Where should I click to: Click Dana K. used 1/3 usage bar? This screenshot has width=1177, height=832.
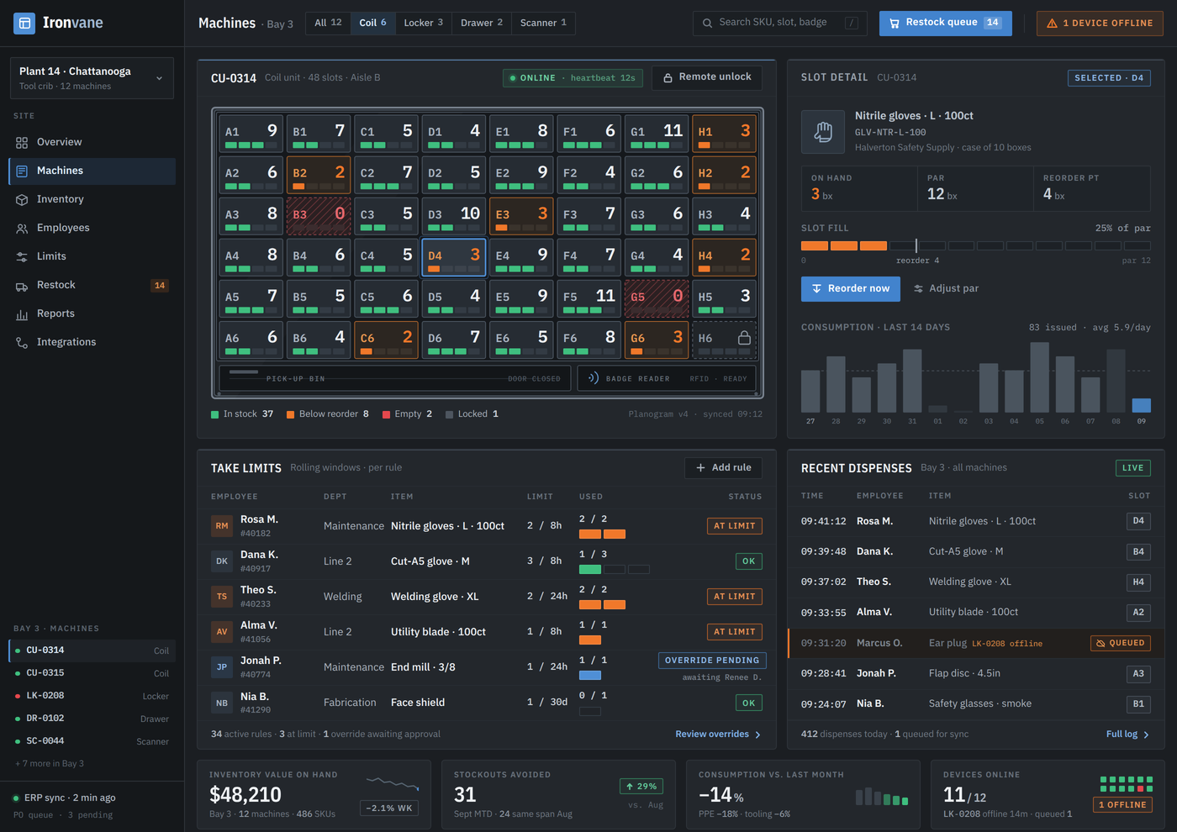coord(615,570)
